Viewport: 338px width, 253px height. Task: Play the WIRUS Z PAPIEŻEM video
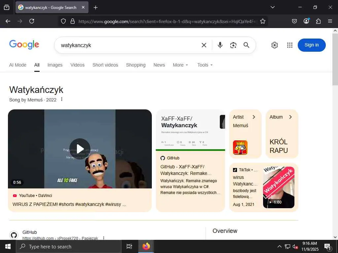click(x=80, y=149)
